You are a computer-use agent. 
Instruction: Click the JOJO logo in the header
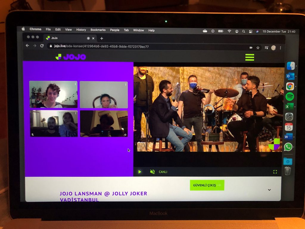coord(71,57)
